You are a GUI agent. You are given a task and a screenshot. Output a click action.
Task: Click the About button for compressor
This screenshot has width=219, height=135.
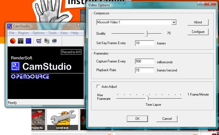point(198,22)
